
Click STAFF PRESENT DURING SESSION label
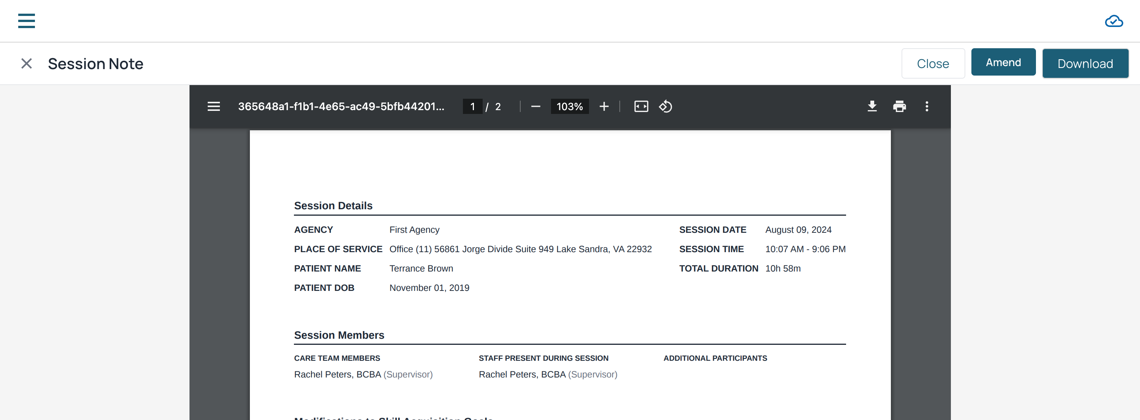point(543,358)
